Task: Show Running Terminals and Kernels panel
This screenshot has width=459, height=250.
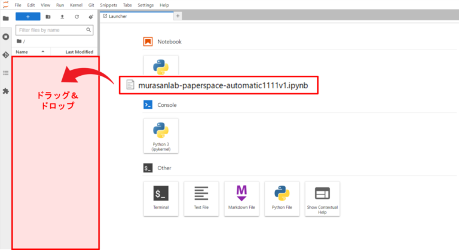Action: click(x=6, y=36)
